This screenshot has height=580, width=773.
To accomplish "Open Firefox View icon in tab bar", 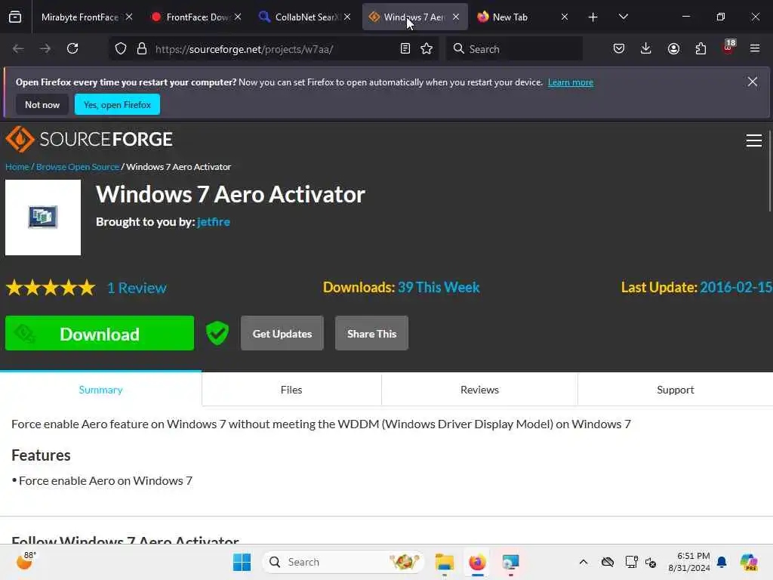I will pyautogui.click(x=15, y=17).
